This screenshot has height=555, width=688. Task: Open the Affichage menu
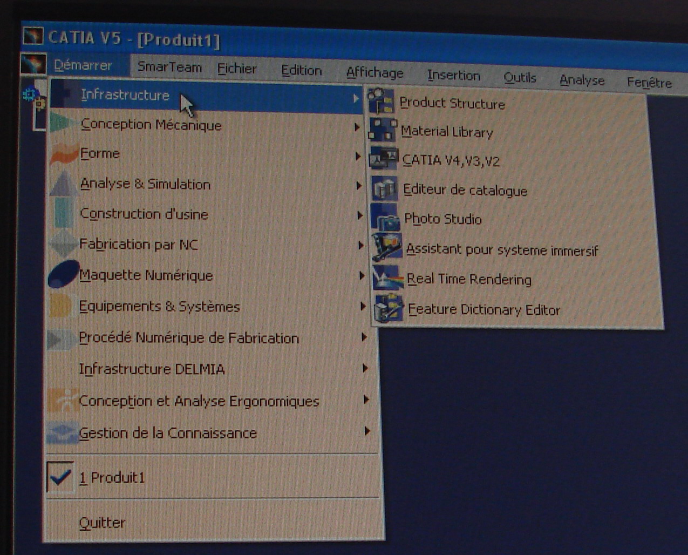[x=374, y=73]
